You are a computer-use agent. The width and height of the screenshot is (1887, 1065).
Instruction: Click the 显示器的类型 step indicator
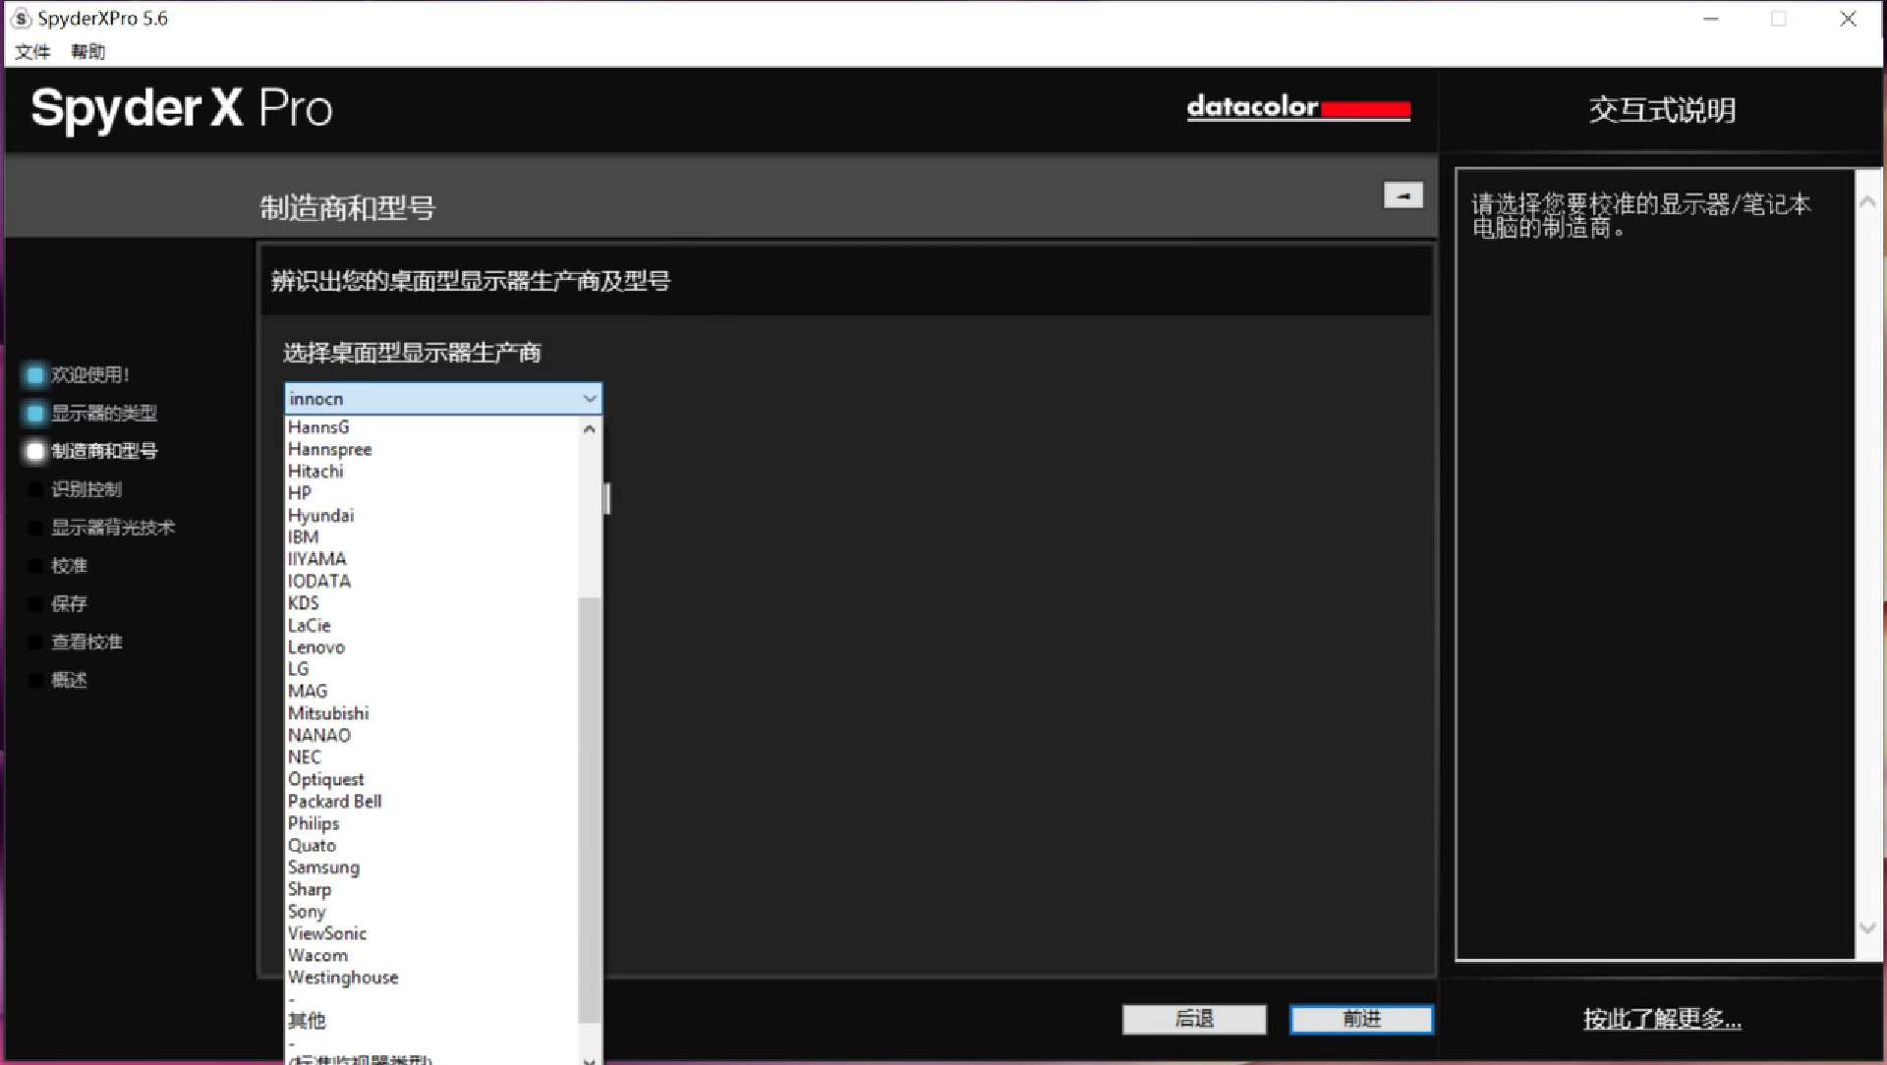tap(35, 414)
